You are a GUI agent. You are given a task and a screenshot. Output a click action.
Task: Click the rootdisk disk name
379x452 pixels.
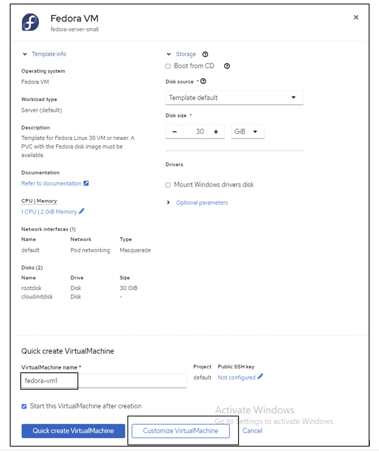click(31, 288)
